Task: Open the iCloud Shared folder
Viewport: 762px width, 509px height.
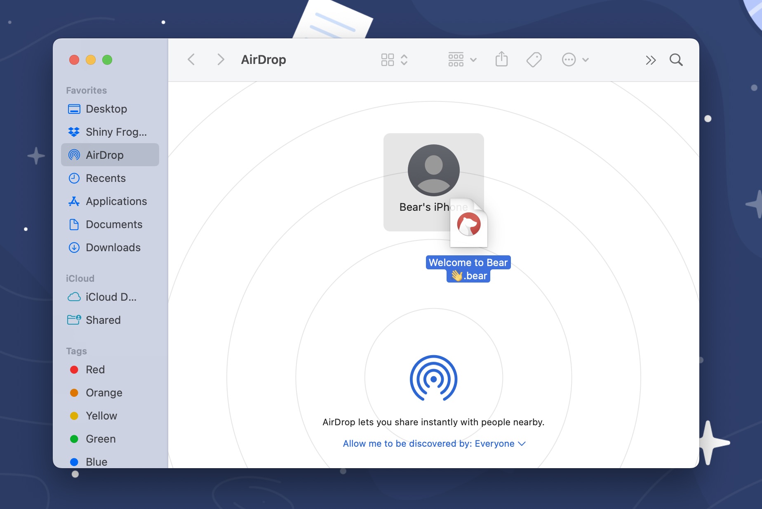Action: point(103,320)
